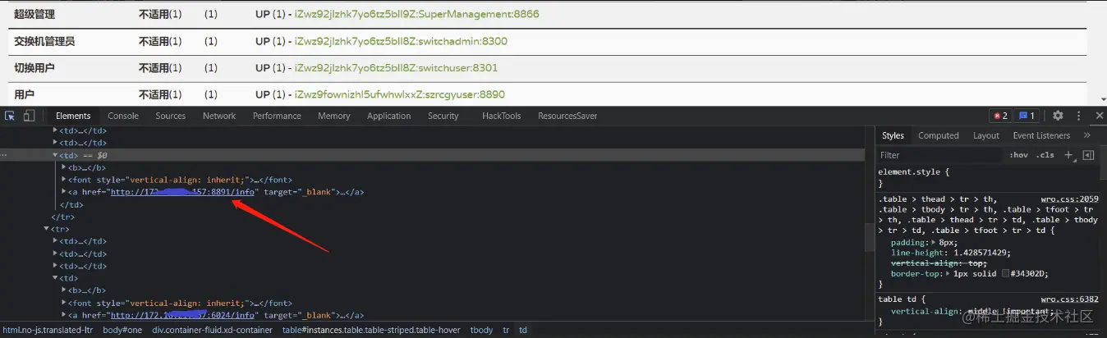Viewport: 1107px width, 338px height.
Task: Click the 交换机管理员 row name cell
Action: click(44, 41)
